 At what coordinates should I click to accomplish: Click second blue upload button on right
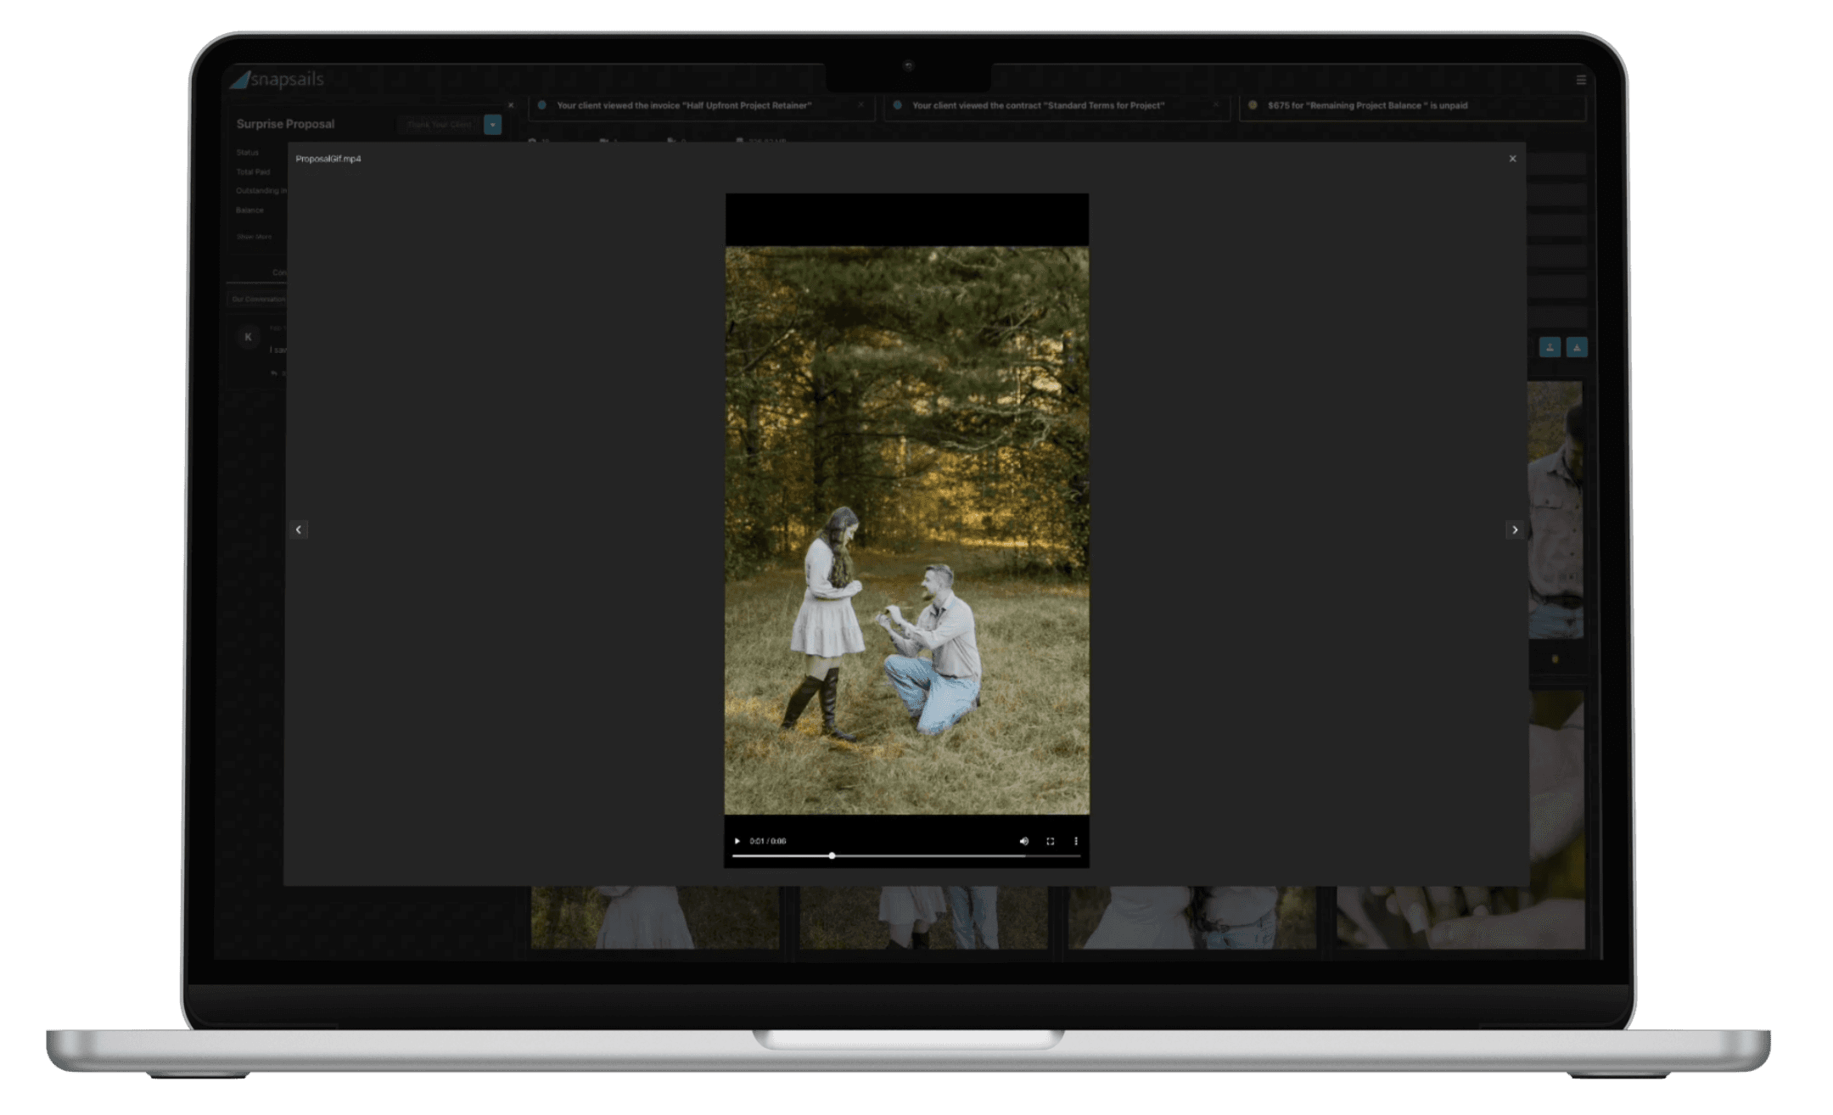pyautogui.click(x=1577, y=347)
